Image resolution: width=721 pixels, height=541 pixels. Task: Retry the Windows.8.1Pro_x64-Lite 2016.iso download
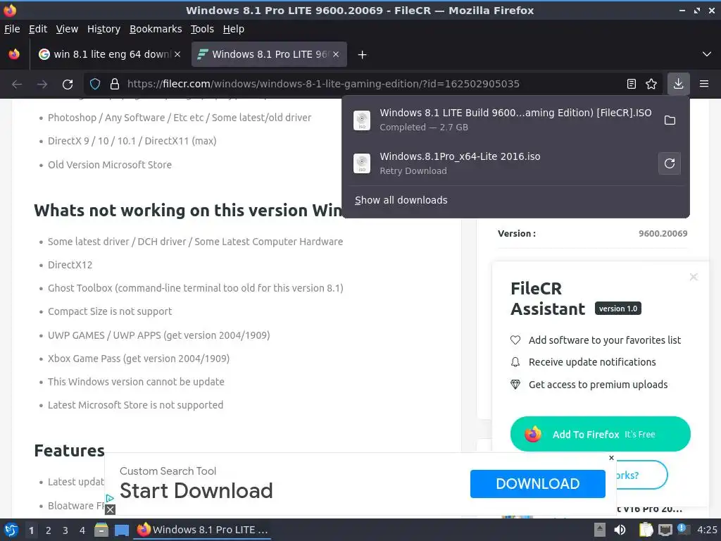pos(670,163)
